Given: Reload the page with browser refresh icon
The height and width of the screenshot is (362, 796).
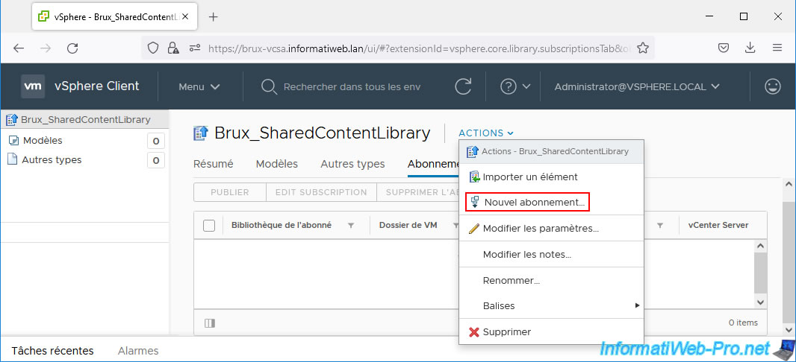Looking at the screenshot, I should pyautogui.click(x=72, y=48).
